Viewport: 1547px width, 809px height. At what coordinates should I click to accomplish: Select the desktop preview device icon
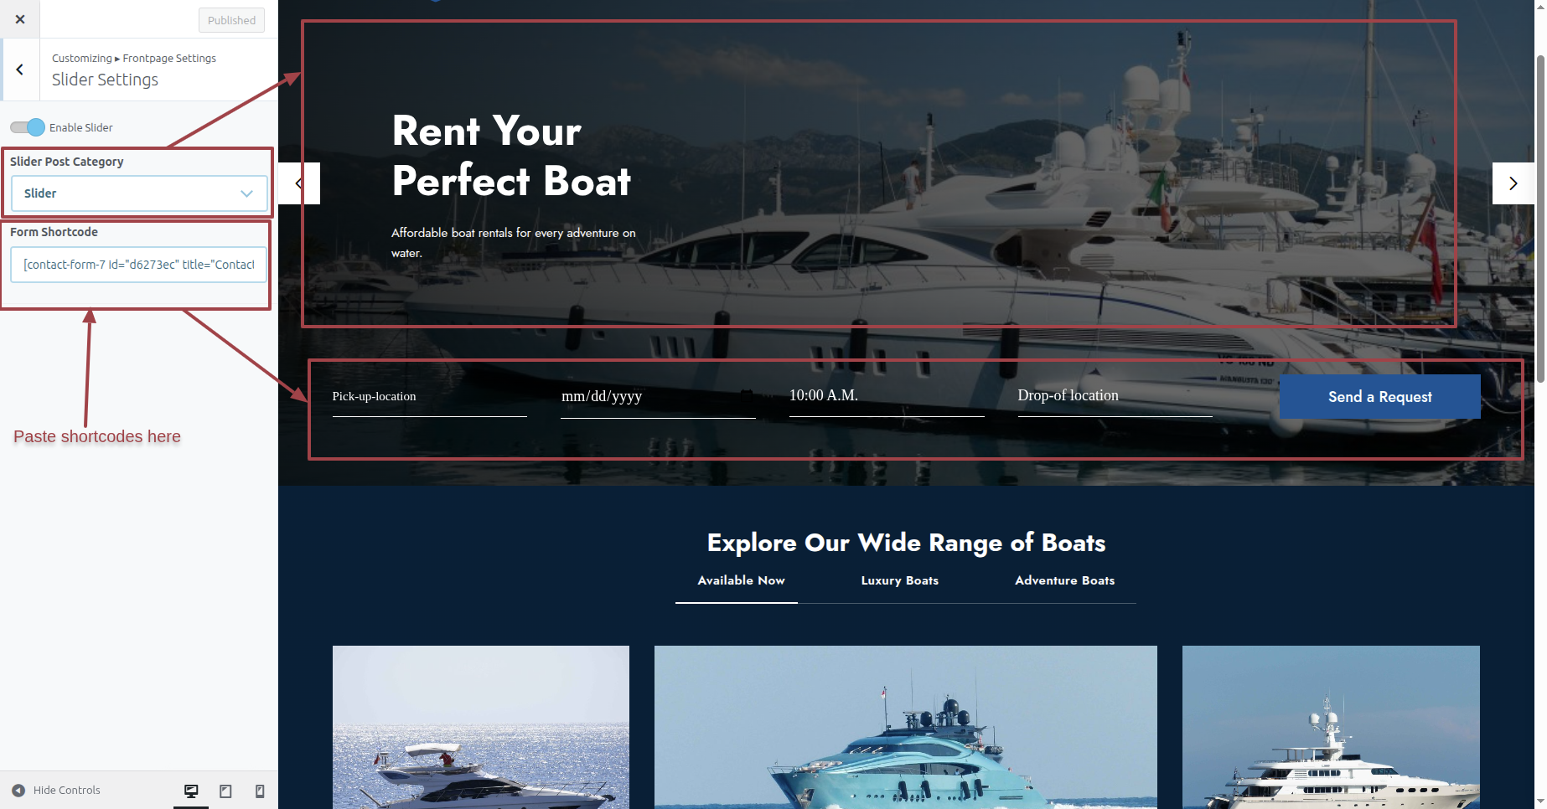pyautogui.click(x=191, y=791)
